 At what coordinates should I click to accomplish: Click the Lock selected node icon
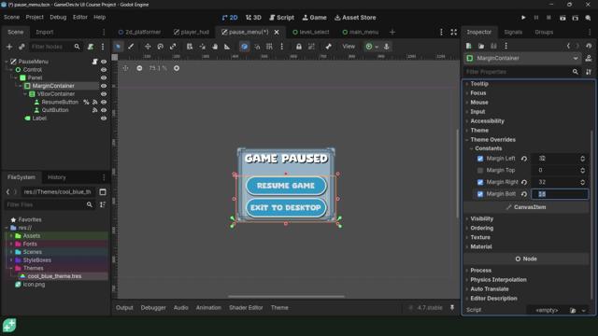tap(299, 47)
